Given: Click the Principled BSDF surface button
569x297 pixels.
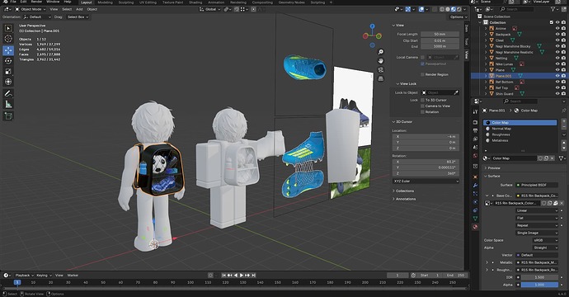Looking at the screenshot, I should (537, 185).
